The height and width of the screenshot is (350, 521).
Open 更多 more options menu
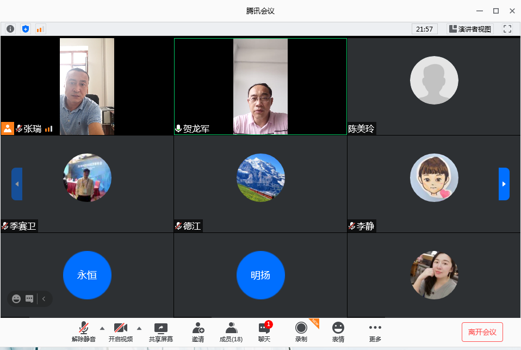coord(375,332)
